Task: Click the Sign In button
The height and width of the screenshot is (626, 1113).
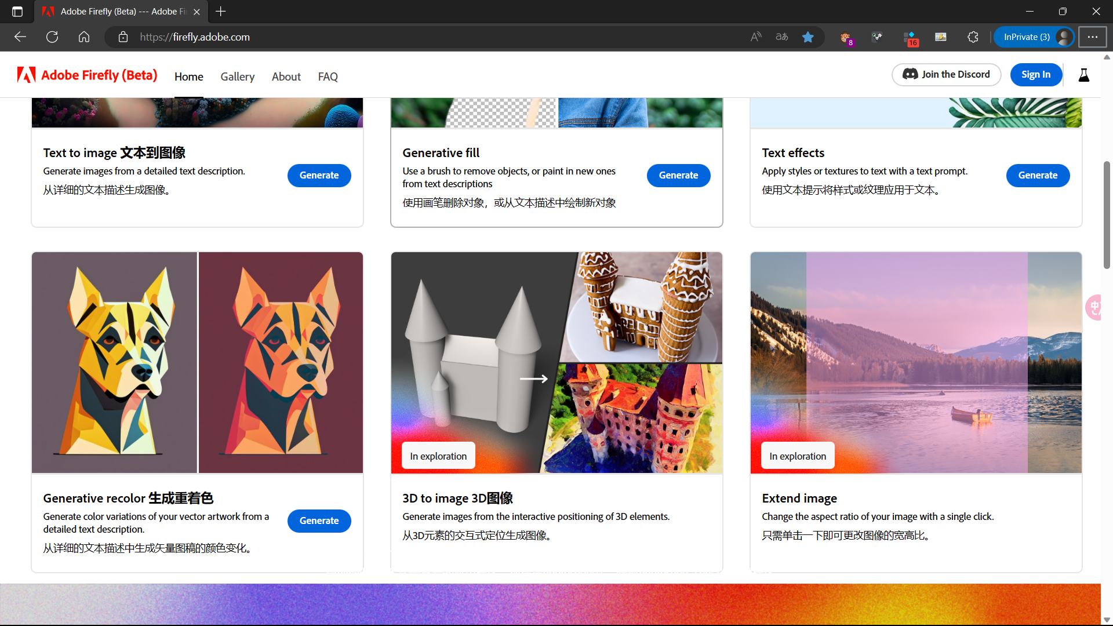Action: tap(1036, 75)
